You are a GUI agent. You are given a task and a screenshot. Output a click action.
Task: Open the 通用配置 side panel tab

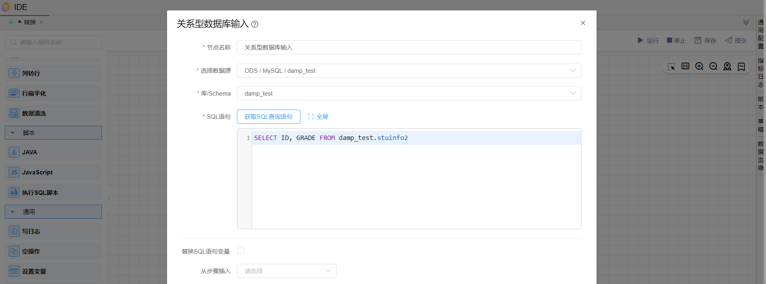[x=761, y=34]
